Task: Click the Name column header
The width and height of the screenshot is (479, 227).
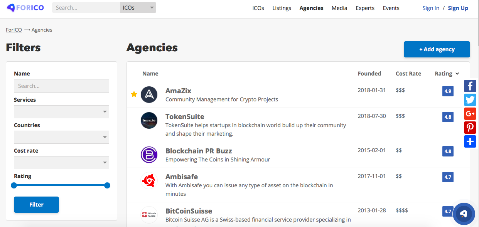Action: [x=150, y=74]
